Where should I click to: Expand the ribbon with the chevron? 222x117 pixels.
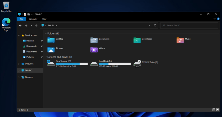click(x=214, y=19)
